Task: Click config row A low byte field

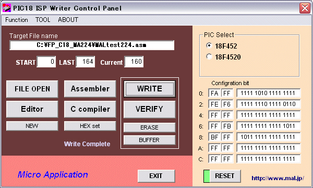Action: 227,148
